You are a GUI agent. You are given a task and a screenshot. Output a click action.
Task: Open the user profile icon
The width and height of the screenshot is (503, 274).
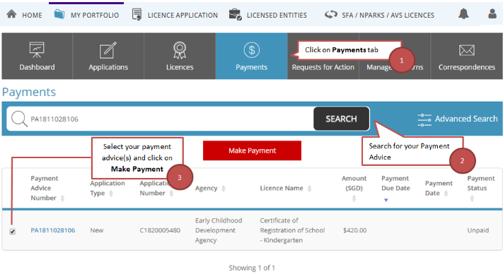click(x=492, y=13)
